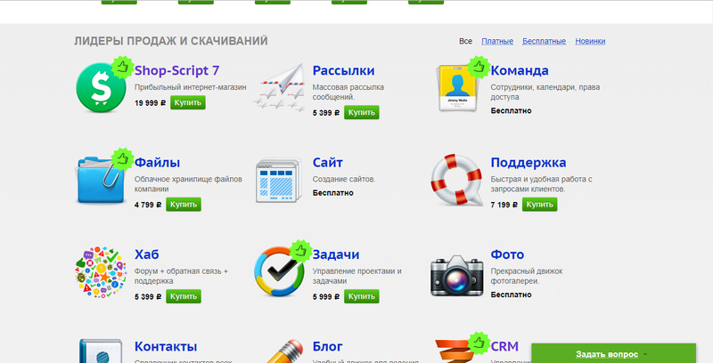Click the 19 999 price text
Image resolution: width=713 pixels, height=363 pixels.
pos(148,103)
